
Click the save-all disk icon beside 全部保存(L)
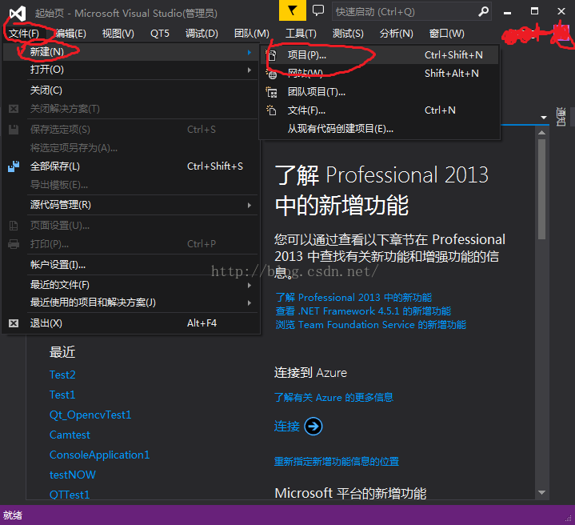click(x=14, y=166)
